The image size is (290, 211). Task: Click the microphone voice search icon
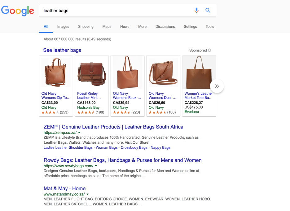196,10
